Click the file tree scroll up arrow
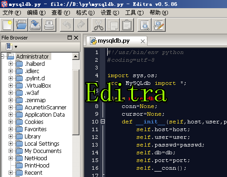 pyautogui.click(x=76, y=56)
